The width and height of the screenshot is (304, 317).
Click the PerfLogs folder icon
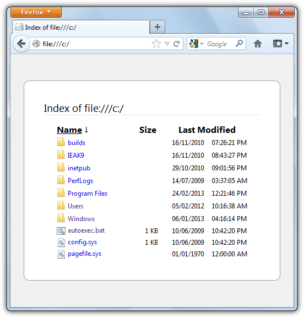61,180
